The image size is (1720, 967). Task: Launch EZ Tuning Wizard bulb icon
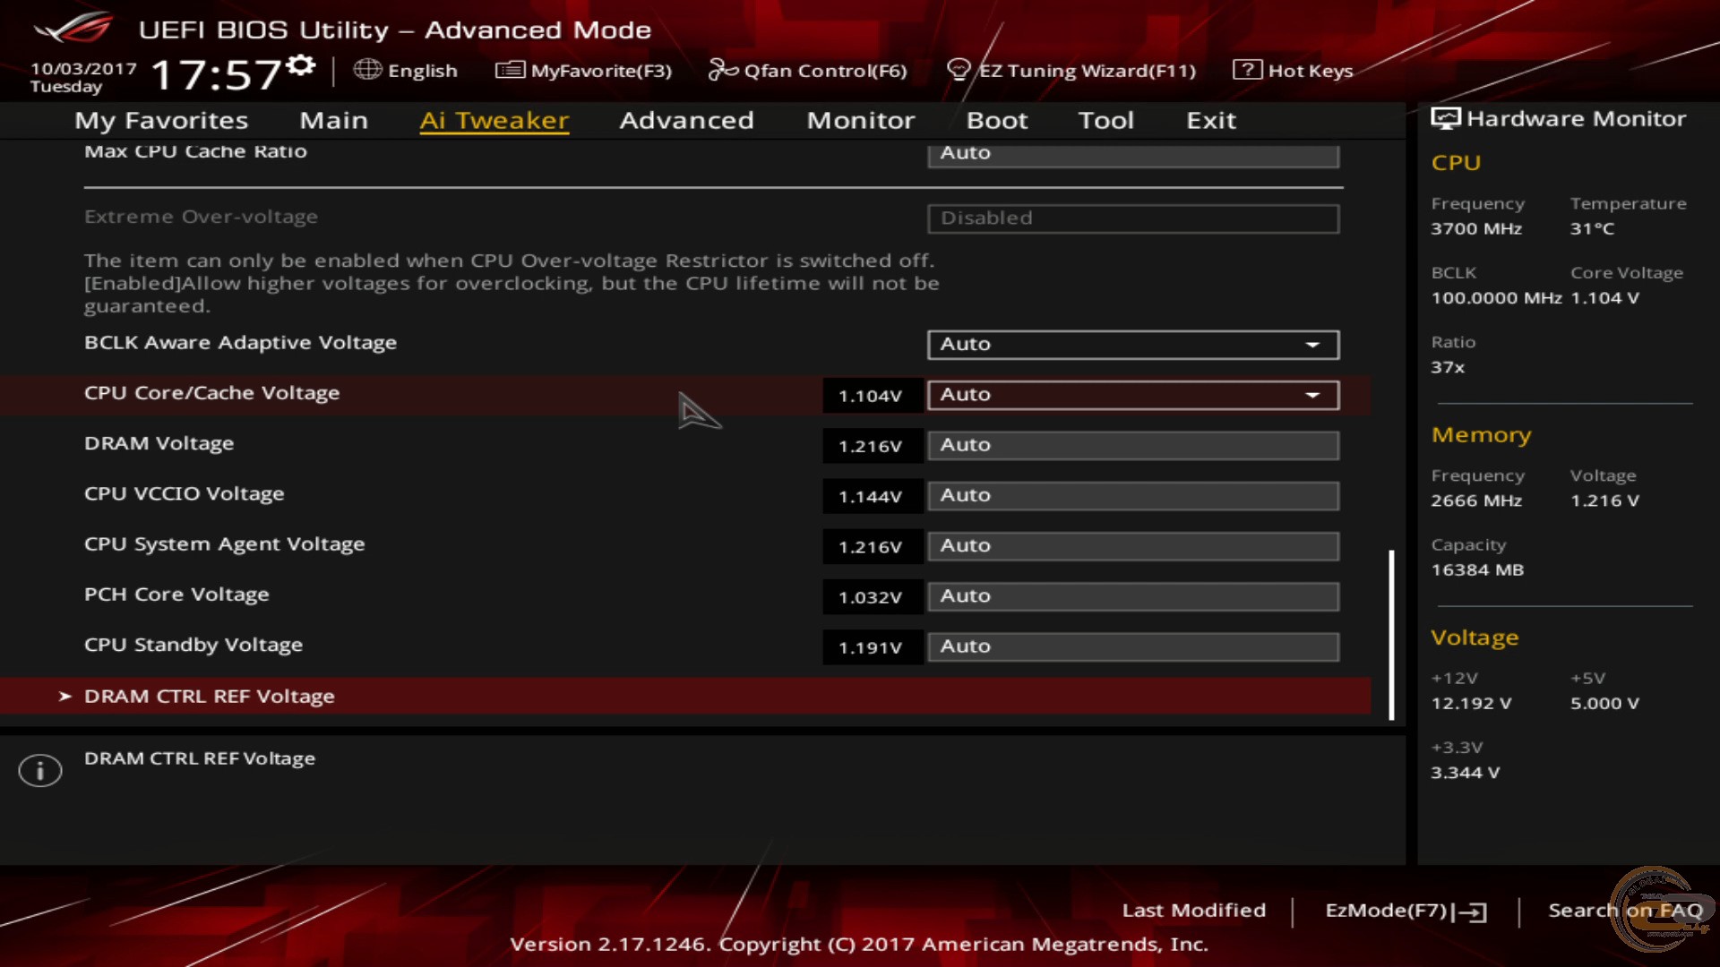pos(959,70)
